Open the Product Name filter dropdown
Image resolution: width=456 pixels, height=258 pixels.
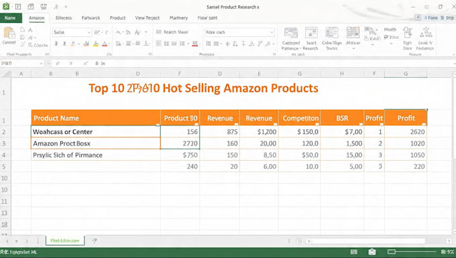click(158, 125)
